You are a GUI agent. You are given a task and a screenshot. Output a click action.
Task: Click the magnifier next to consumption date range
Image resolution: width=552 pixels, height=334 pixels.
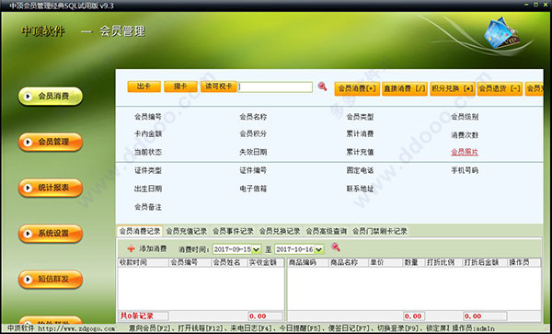click(x=336, y=248)
